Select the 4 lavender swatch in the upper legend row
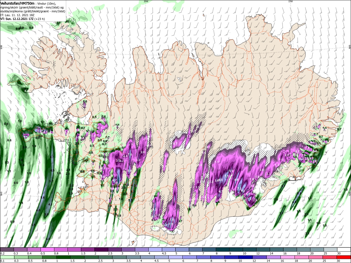351x263 pixels. tap(155, 250)
